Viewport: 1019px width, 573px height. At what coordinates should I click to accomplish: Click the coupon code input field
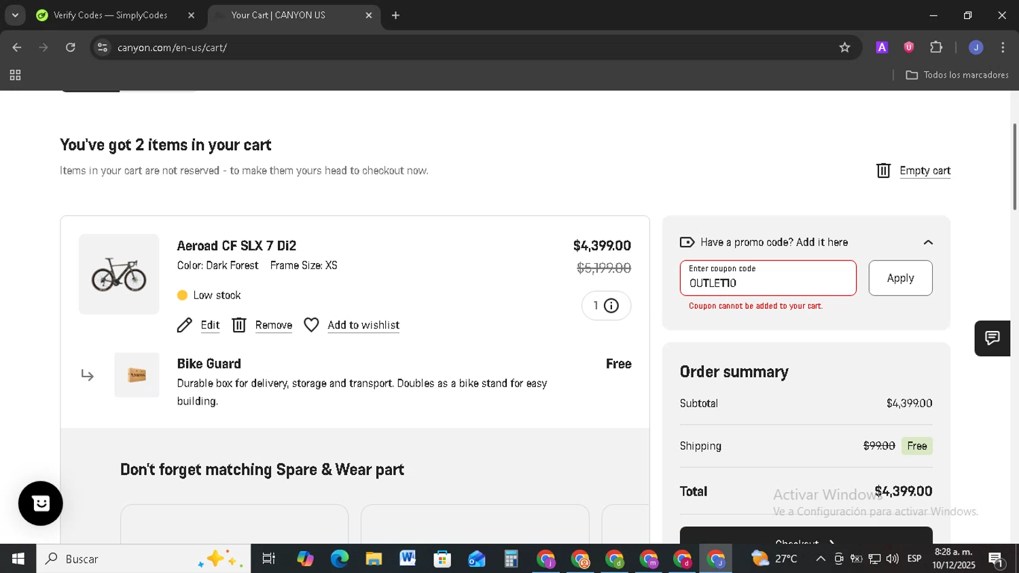[768, 278]
